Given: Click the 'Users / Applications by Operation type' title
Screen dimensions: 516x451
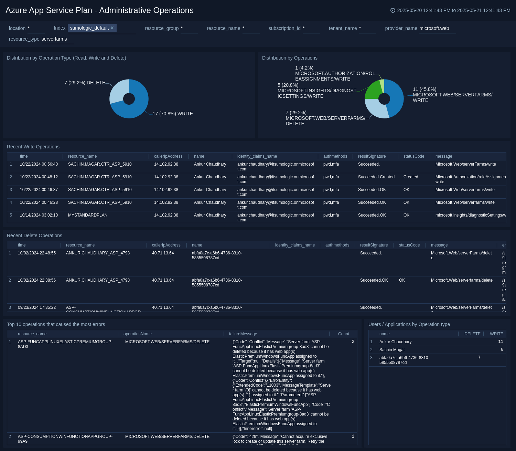Looking at the screenshot, I should pyautogui.click(x=409, y=324).
